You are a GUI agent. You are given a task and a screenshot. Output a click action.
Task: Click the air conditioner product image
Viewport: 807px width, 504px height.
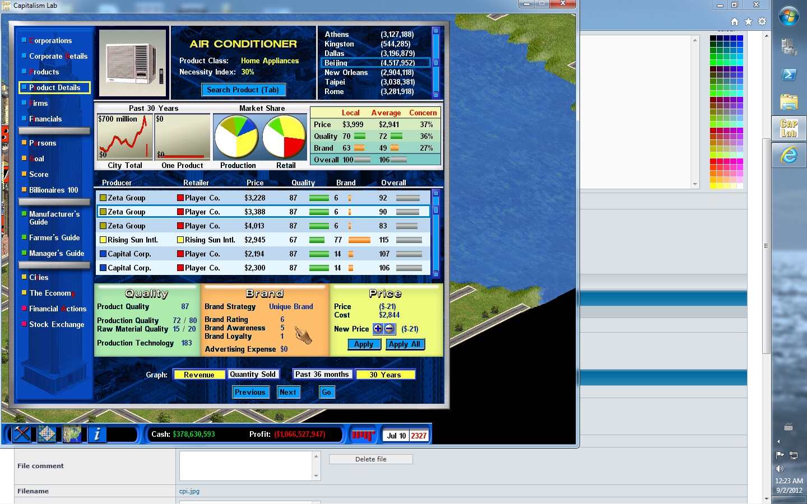pyautogui.click(x=133, y=63)
